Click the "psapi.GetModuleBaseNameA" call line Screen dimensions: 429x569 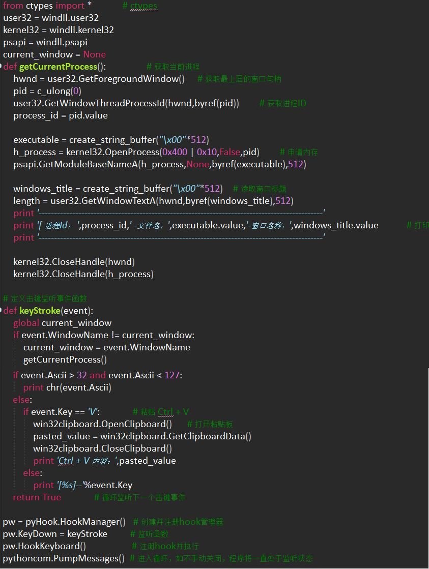[x=159, y=164]
